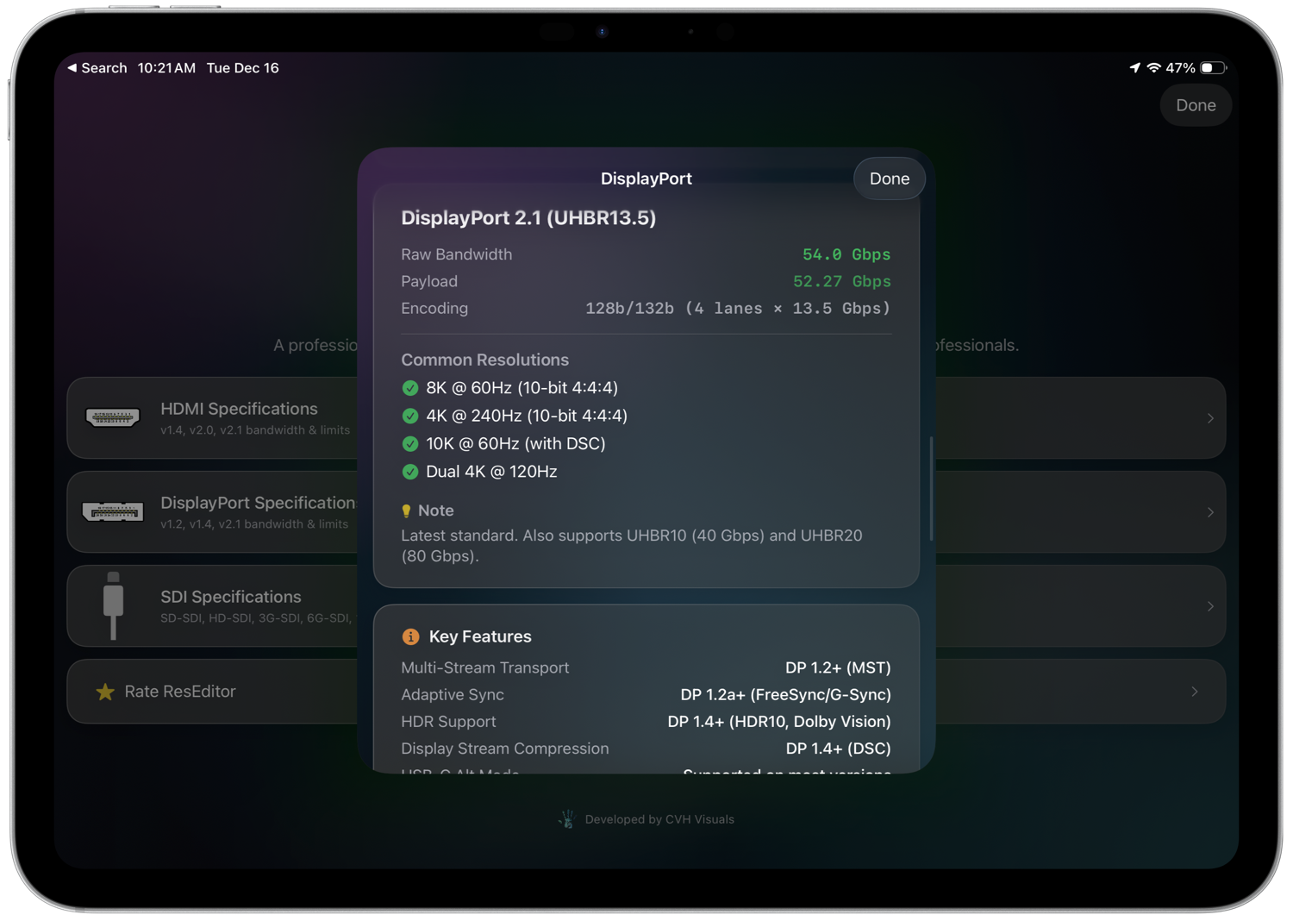Select the star icon beside Rate ResEditor
Image resolution: width=1293 pixels, height=921 pixels.
pos(105,691)
